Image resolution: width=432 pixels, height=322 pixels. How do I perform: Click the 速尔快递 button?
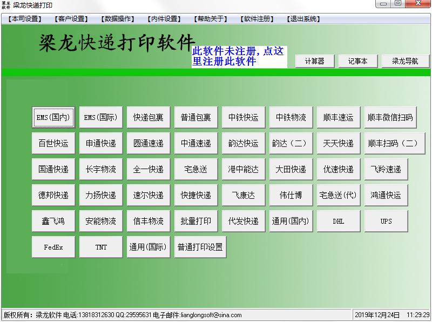[x=148, y=195]
